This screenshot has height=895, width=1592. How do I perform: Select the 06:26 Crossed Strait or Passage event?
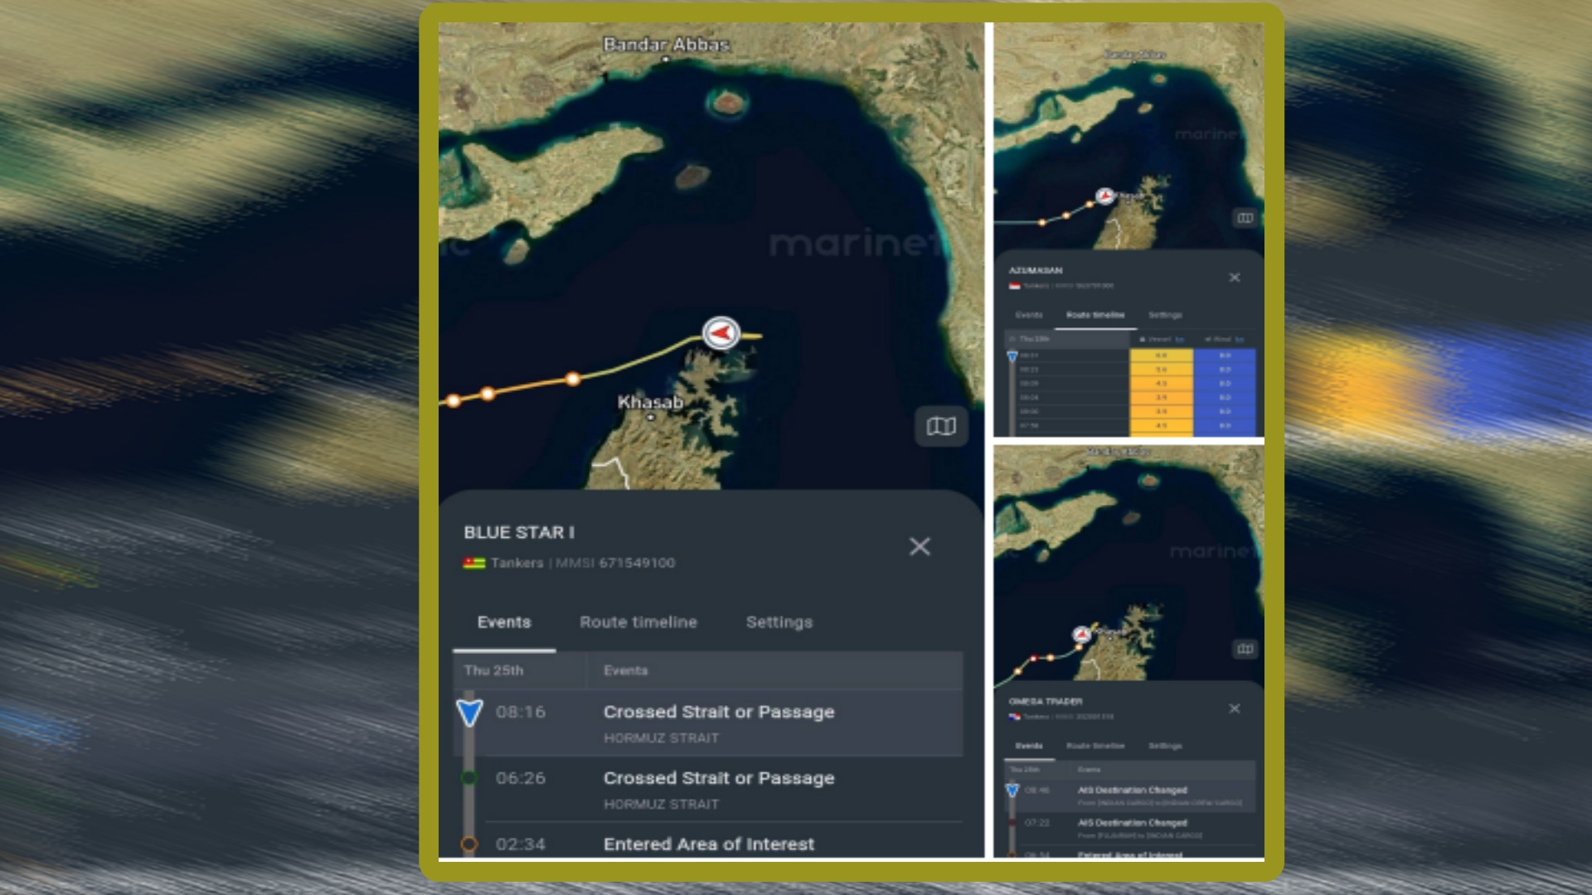click(708, 789)
